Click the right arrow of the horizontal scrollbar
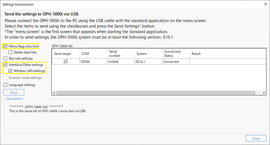Image resolution: width=270 pixels, height=145 pixels. tap(264, 93)
